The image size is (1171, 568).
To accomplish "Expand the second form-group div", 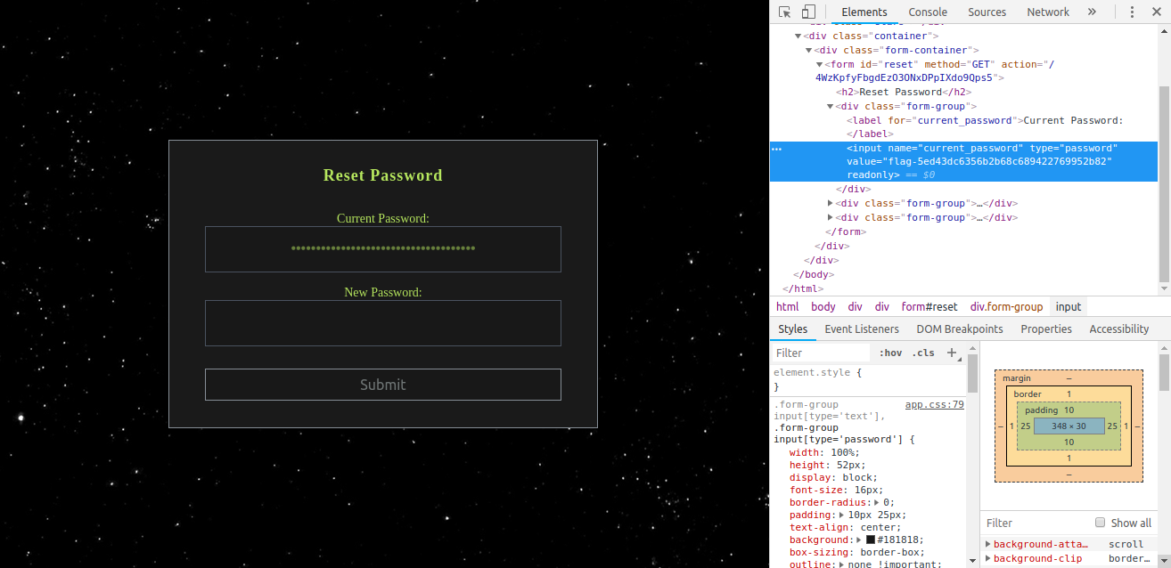I will click(x=831, y=204).
